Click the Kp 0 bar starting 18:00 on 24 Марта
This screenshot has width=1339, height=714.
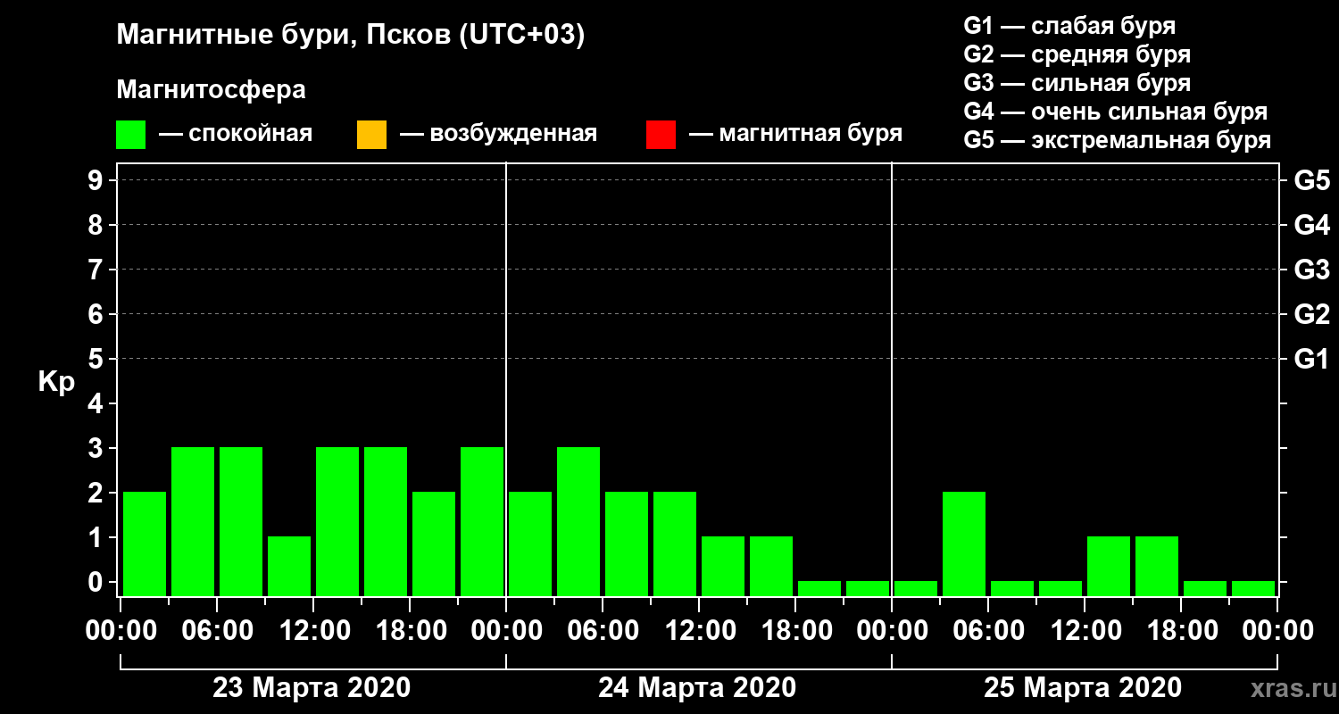coord(819,588)
